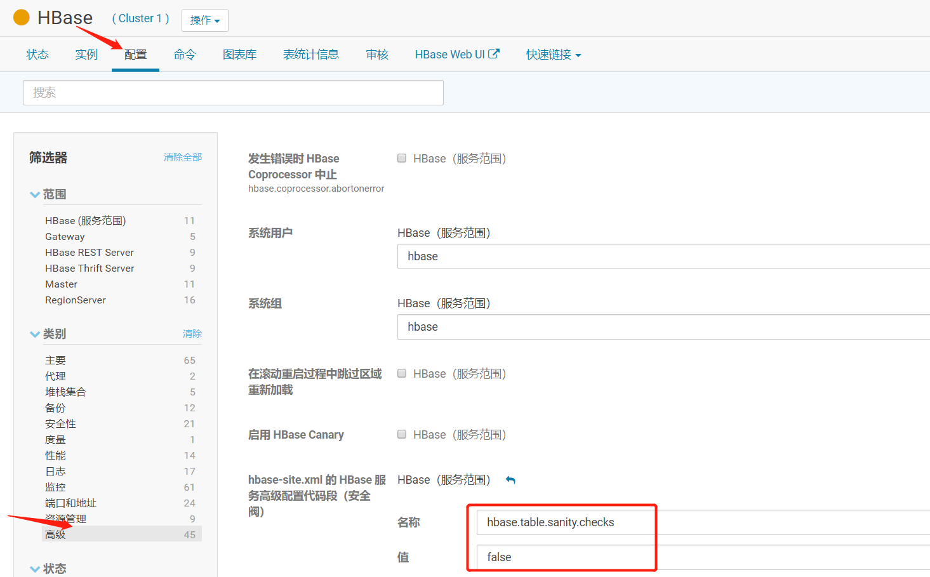The height and width of the screenshot is (577, 930).
Task: Open the 快速链接 dropdown menu
Action: pyautogui.click(x=554, y=55)
